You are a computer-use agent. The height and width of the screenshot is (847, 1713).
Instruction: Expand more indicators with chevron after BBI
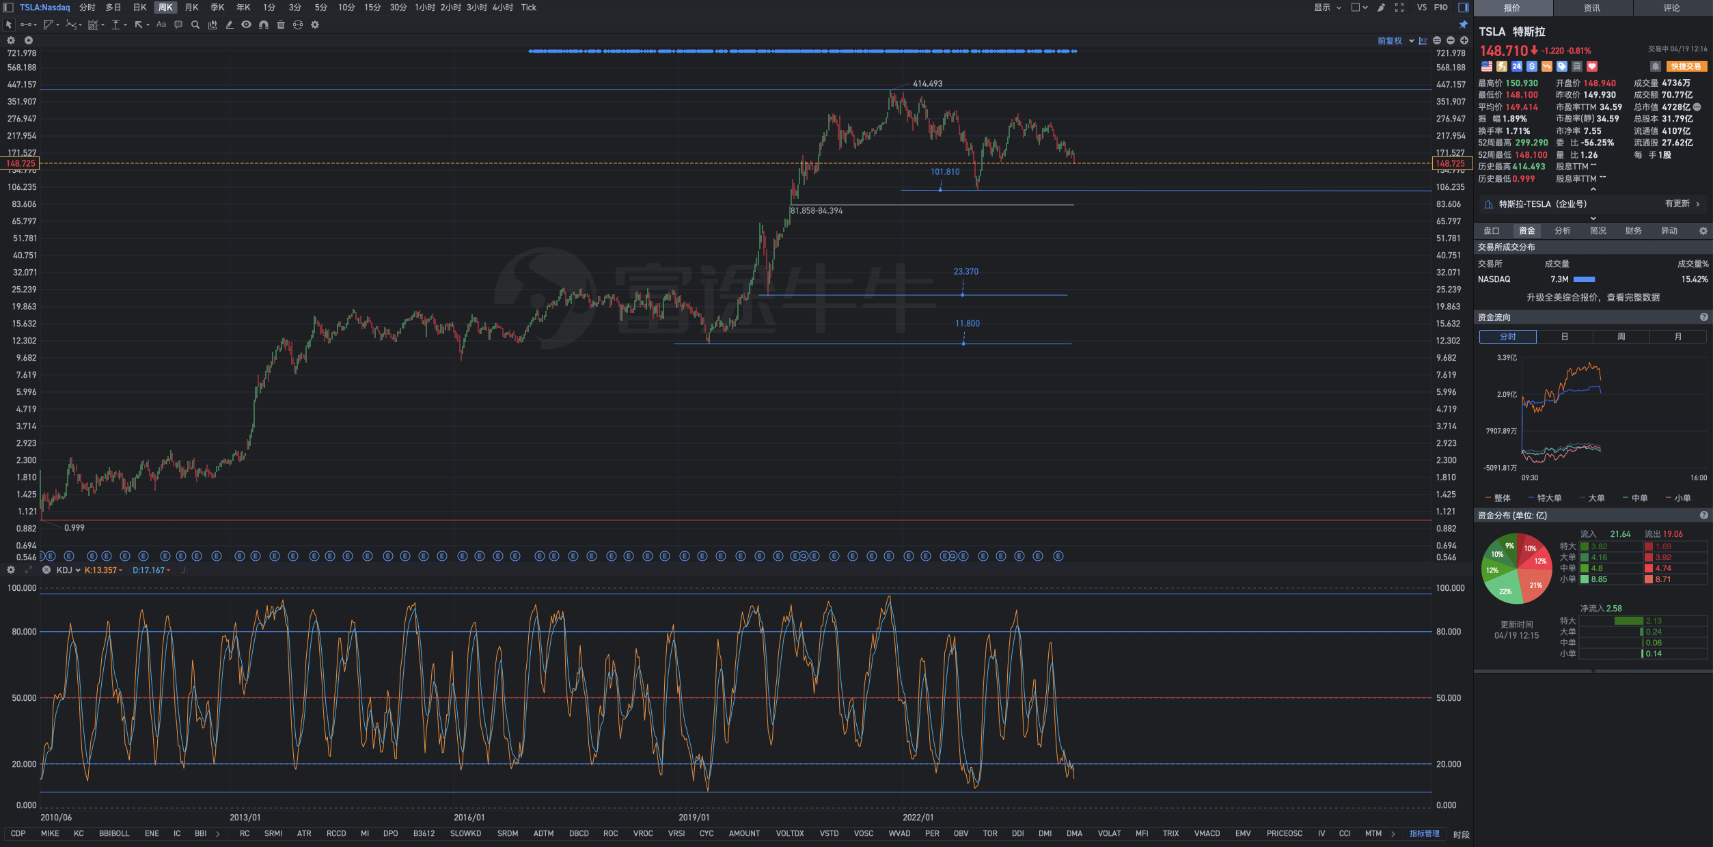[x=218, y=834]
